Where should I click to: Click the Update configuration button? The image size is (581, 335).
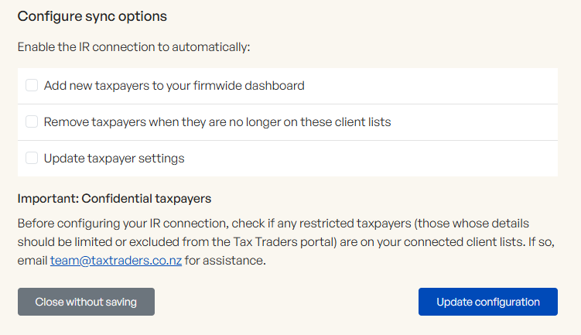[x=487, y=302]
